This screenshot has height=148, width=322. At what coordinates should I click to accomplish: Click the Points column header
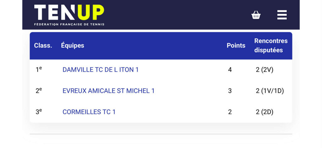[236, 46]
